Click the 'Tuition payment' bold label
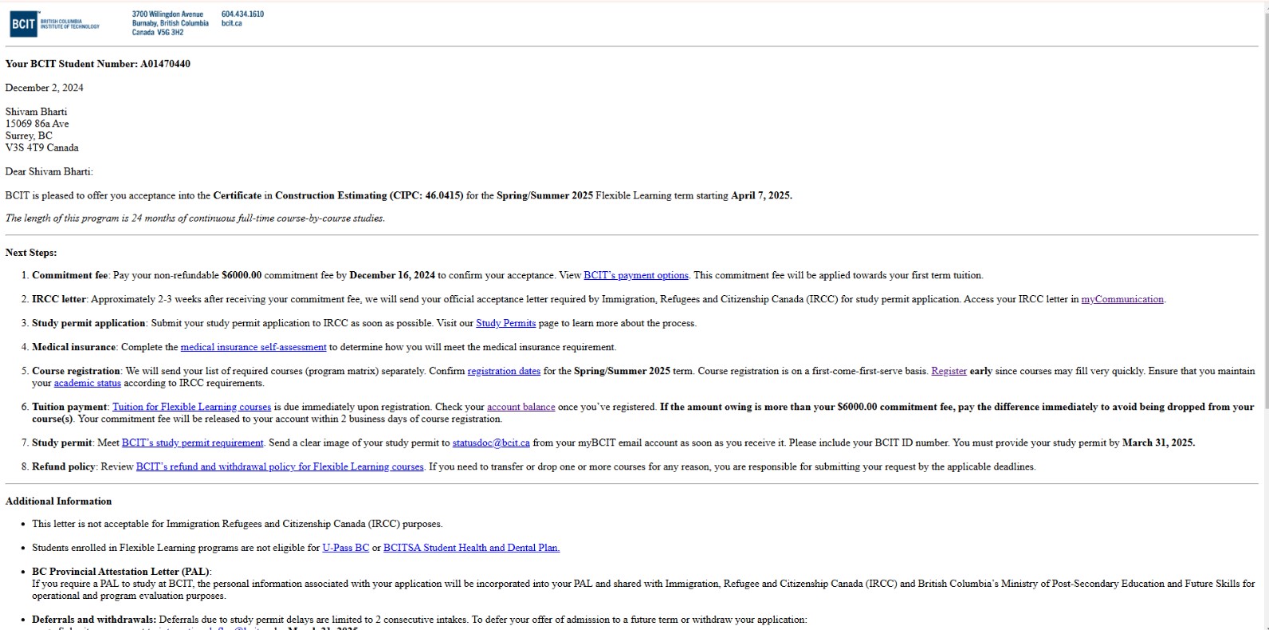 (69, 407)
